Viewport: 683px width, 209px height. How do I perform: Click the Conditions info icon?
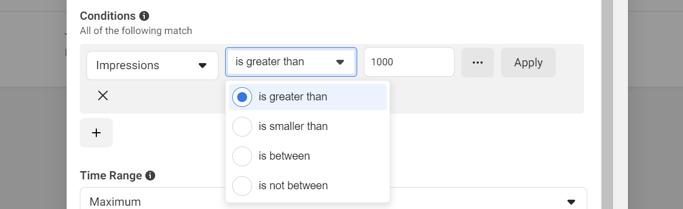point(144,16)
